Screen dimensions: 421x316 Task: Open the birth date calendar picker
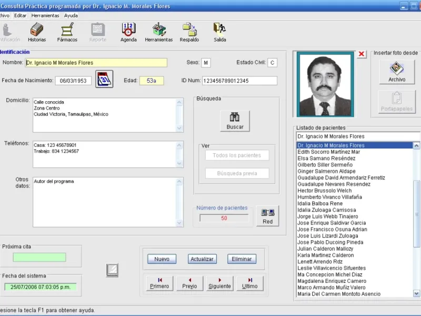coord(104,80)
